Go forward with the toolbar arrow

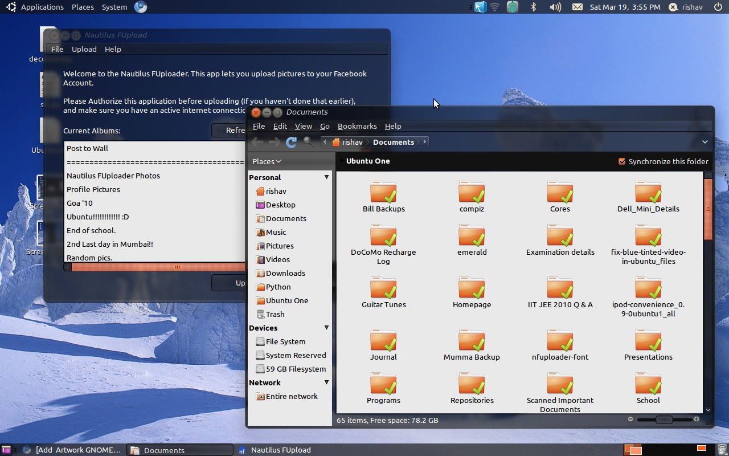click(274, 142)
